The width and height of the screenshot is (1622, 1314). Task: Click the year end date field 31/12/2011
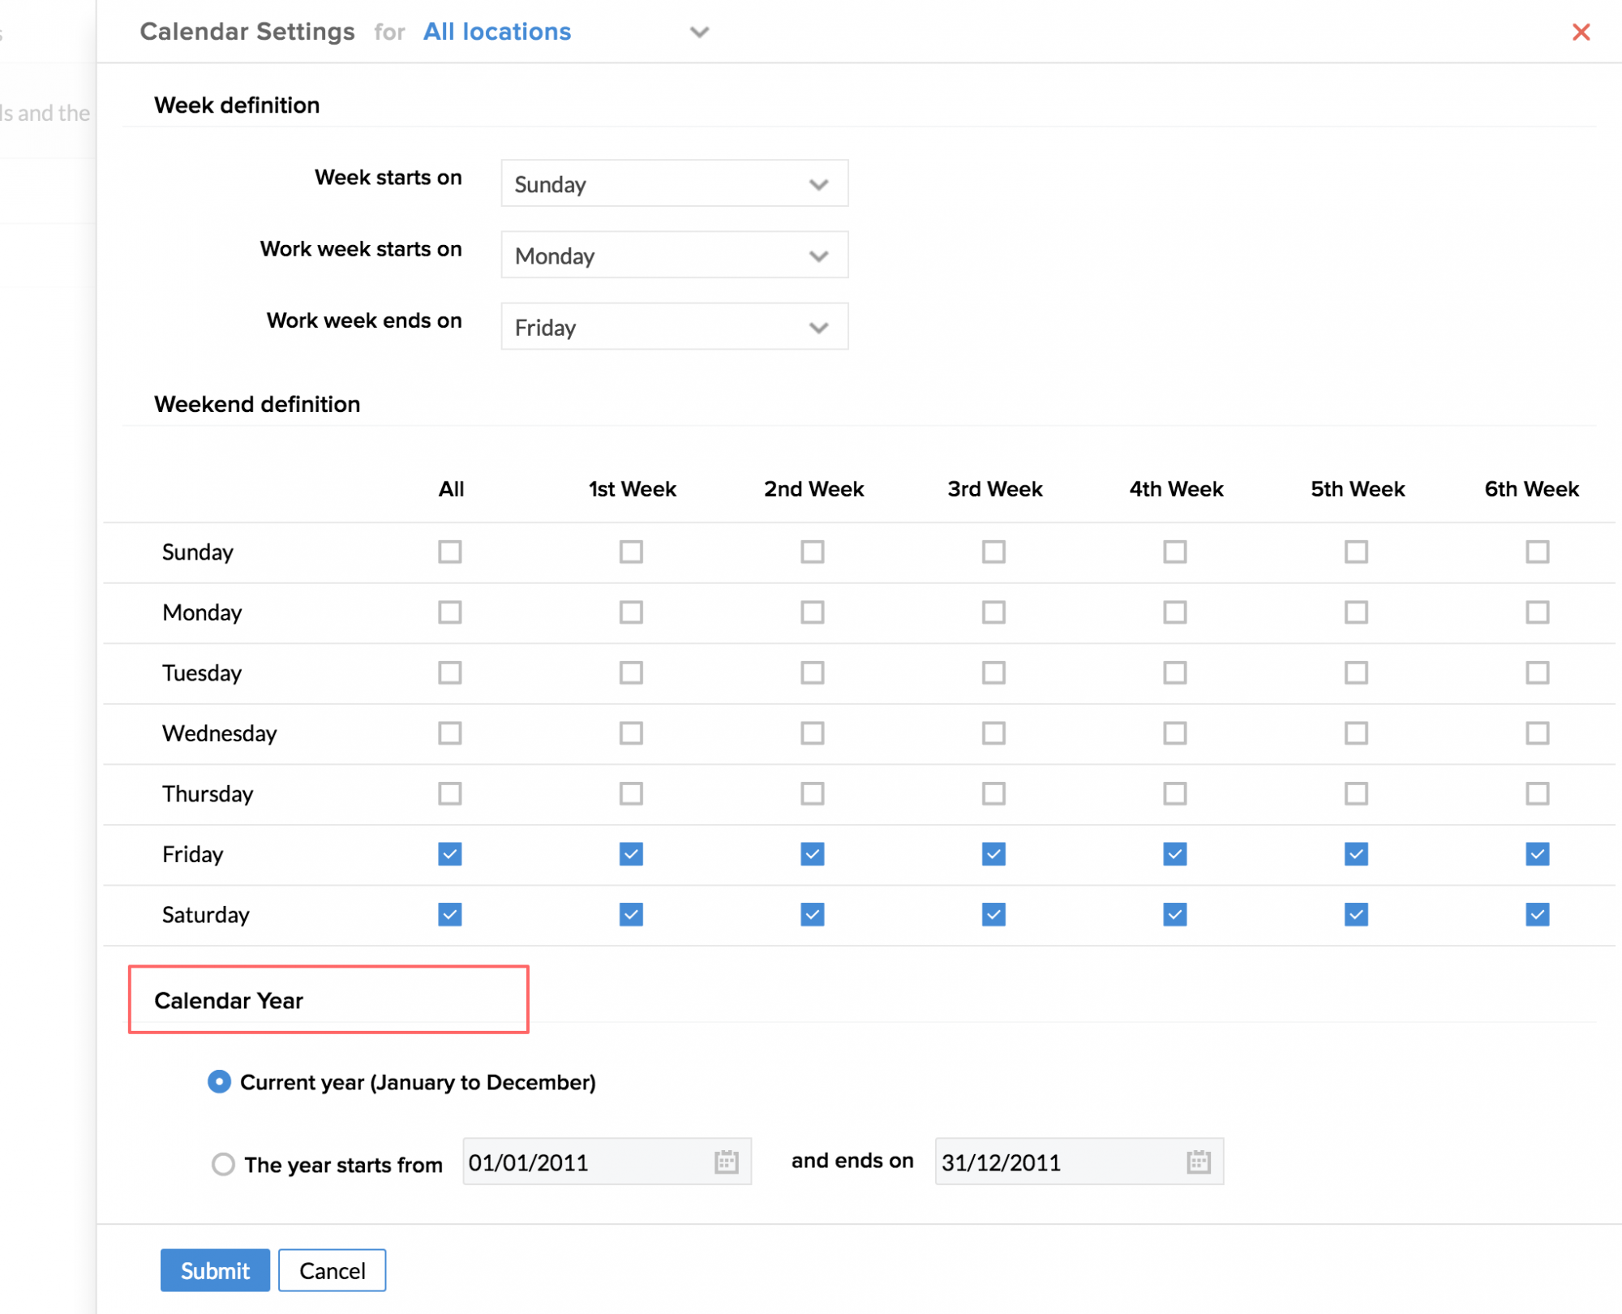pyautogui.click(x=1054, y=1162)
